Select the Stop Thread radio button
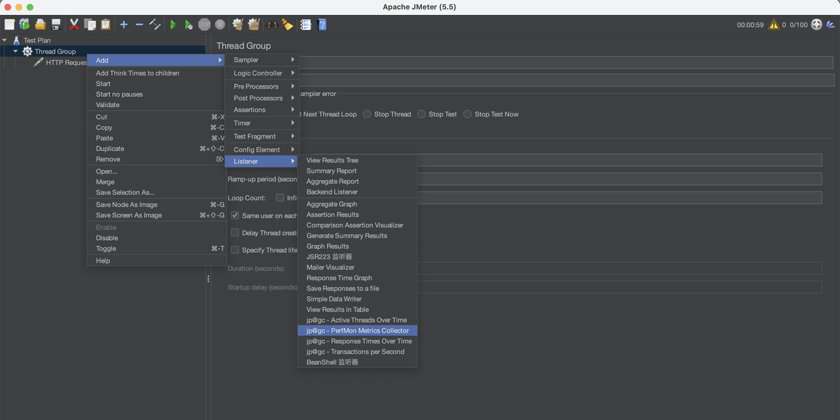 [367, 114]
